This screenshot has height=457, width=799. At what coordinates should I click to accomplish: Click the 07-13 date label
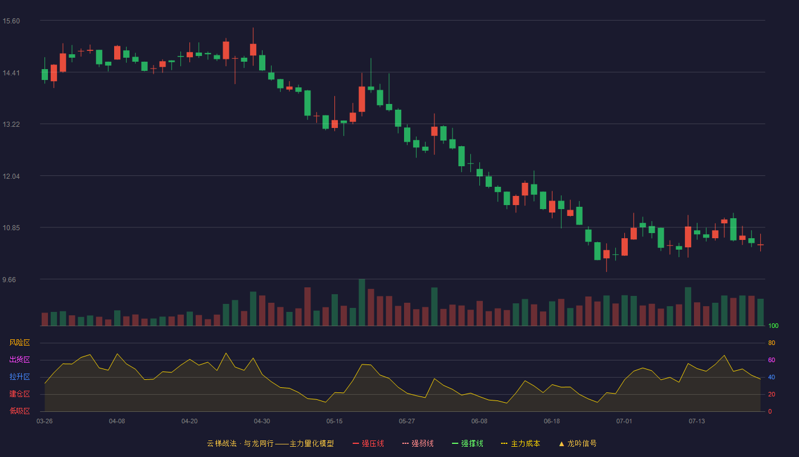coord(697,421)
